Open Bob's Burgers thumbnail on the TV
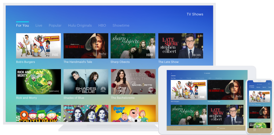 point(39,46)
